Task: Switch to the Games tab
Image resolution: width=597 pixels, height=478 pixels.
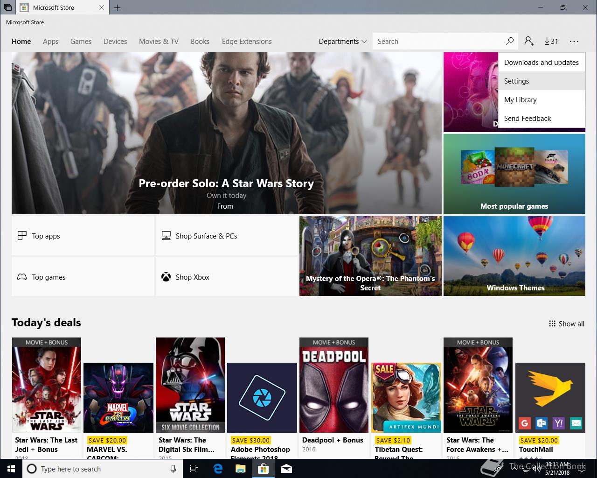Action: tap(81, 41)
